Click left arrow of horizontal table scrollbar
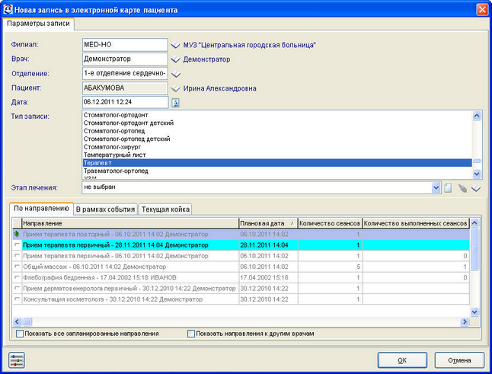The height and width of the screenshot is (374, 492). (x=17, y=321)
